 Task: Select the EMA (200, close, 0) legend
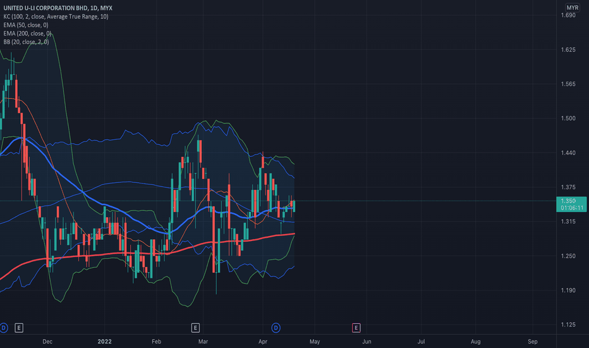click(x=27, y=34)
